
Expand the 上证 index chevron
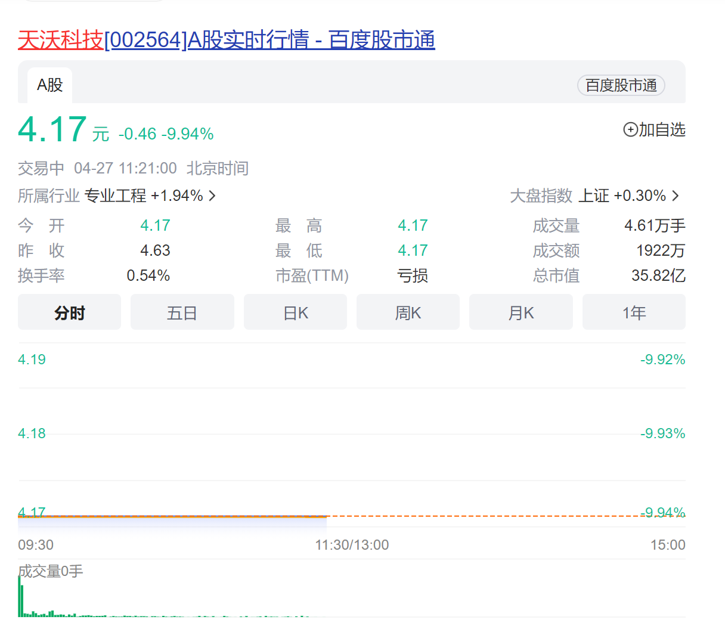tap(676, 196)
